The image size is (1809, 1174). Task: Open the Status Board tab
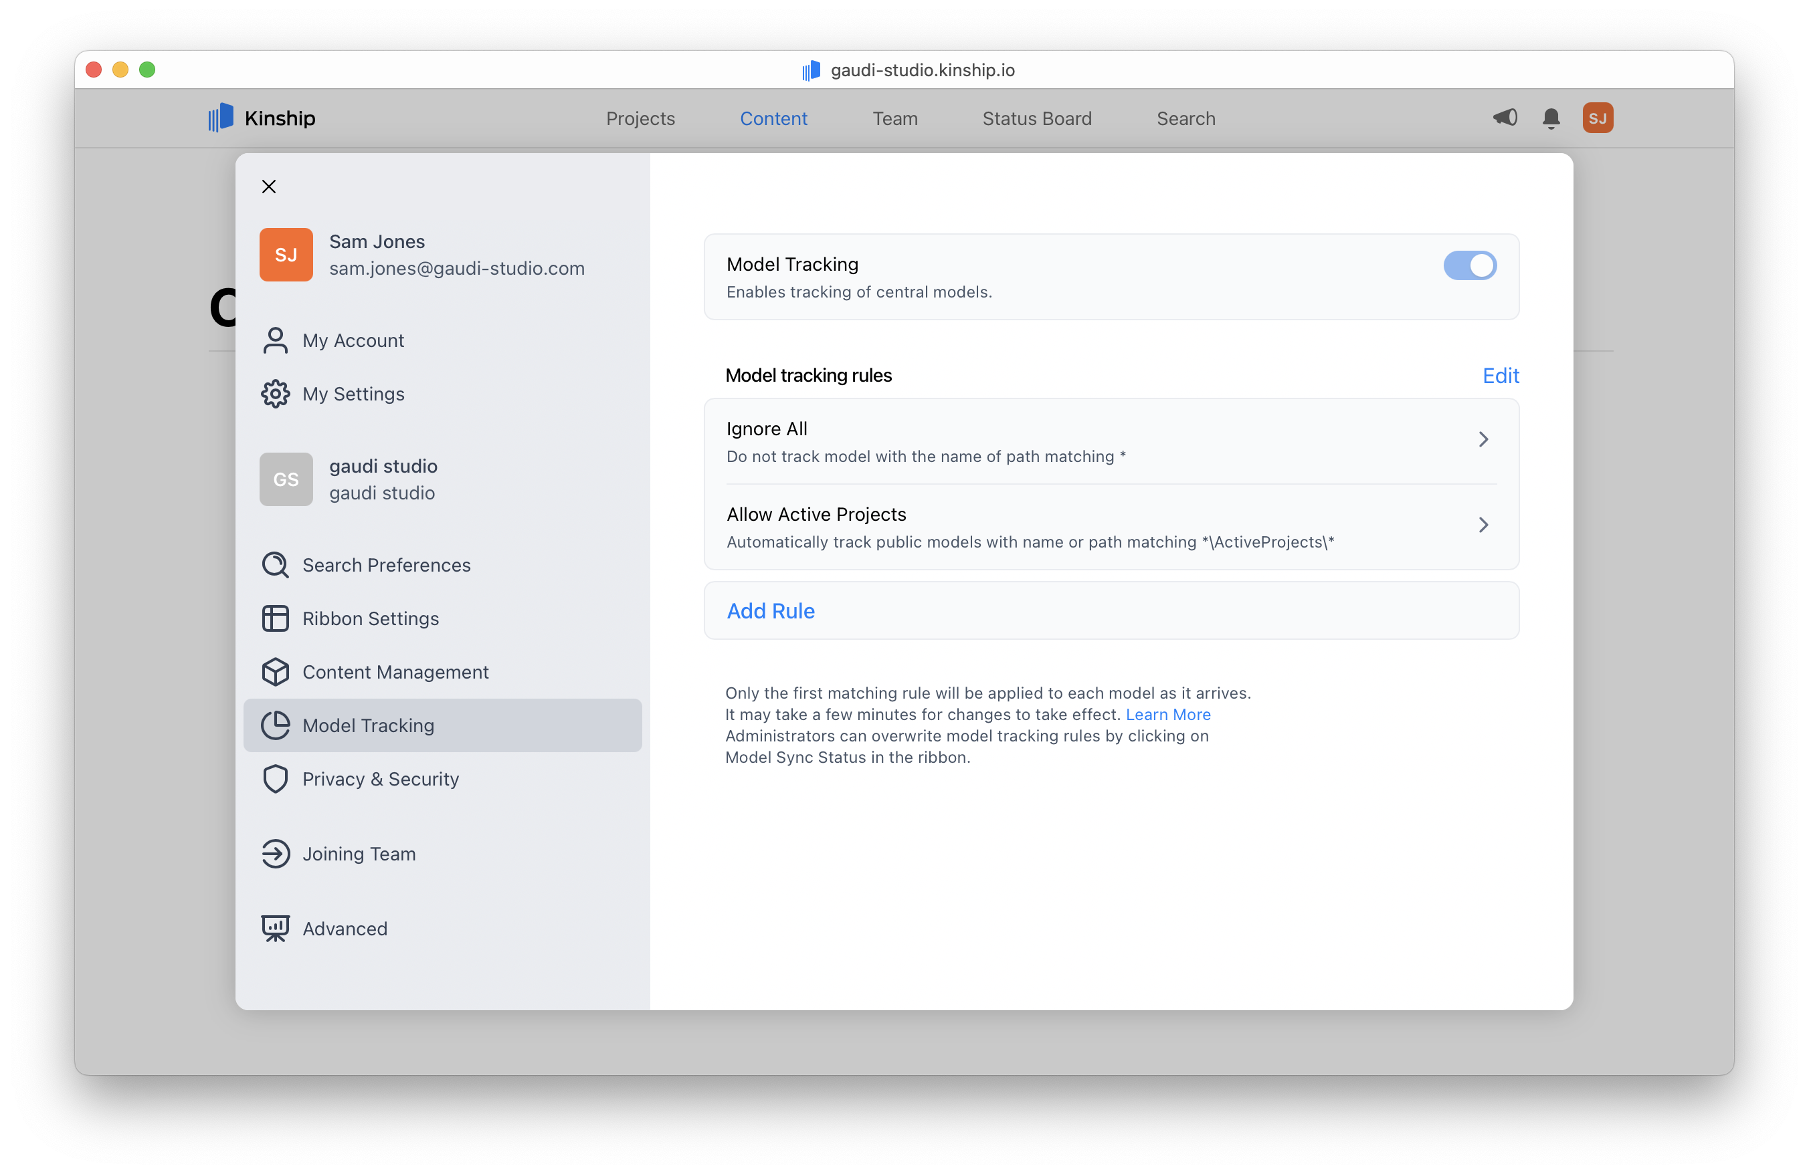(1036, 118)
